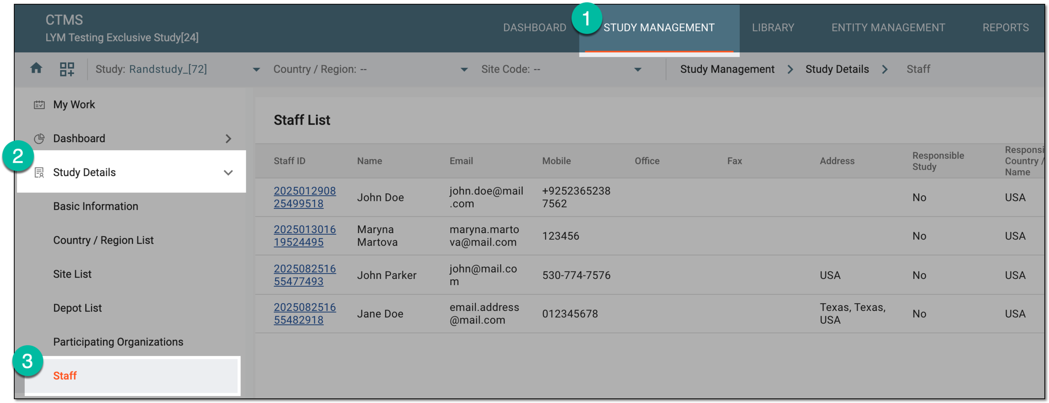Click the Fax column header
Image resolution: width=1049 pixels, height=403 pixels.
734,161
